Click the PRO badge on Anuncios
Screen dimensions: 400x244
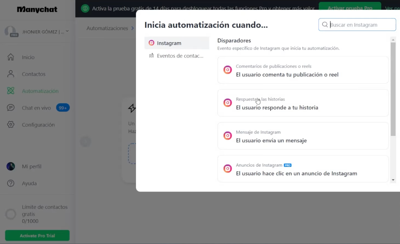[x=288, y=165]
